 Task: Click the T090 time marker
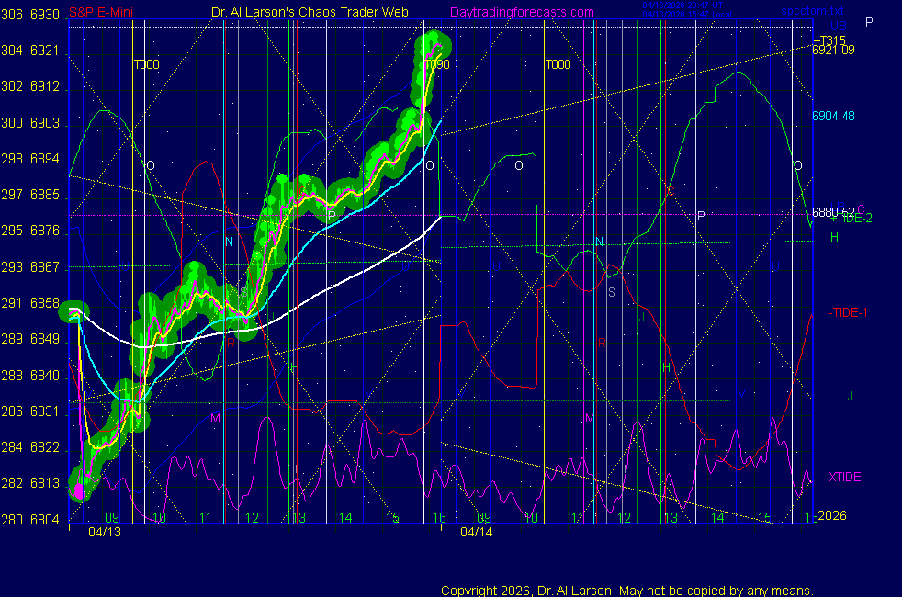coord(435,64)
